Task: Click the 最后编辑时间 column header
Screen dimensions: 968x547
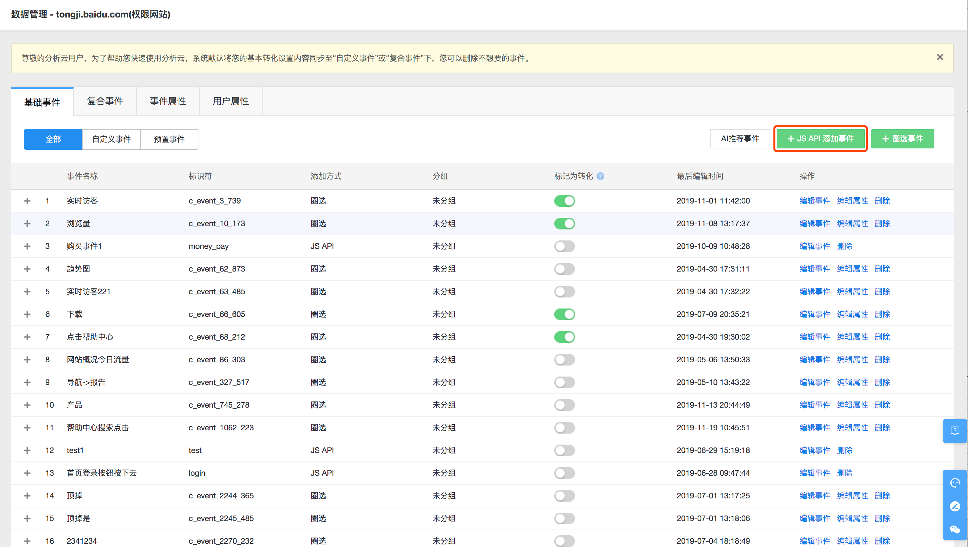Action: 700,176
